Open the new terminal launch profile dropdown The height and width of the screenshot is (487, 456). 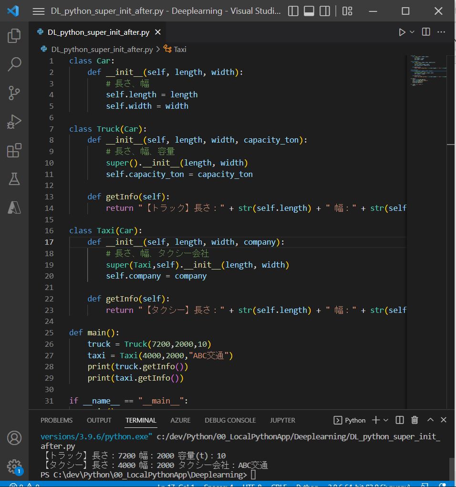pos(386,420)
